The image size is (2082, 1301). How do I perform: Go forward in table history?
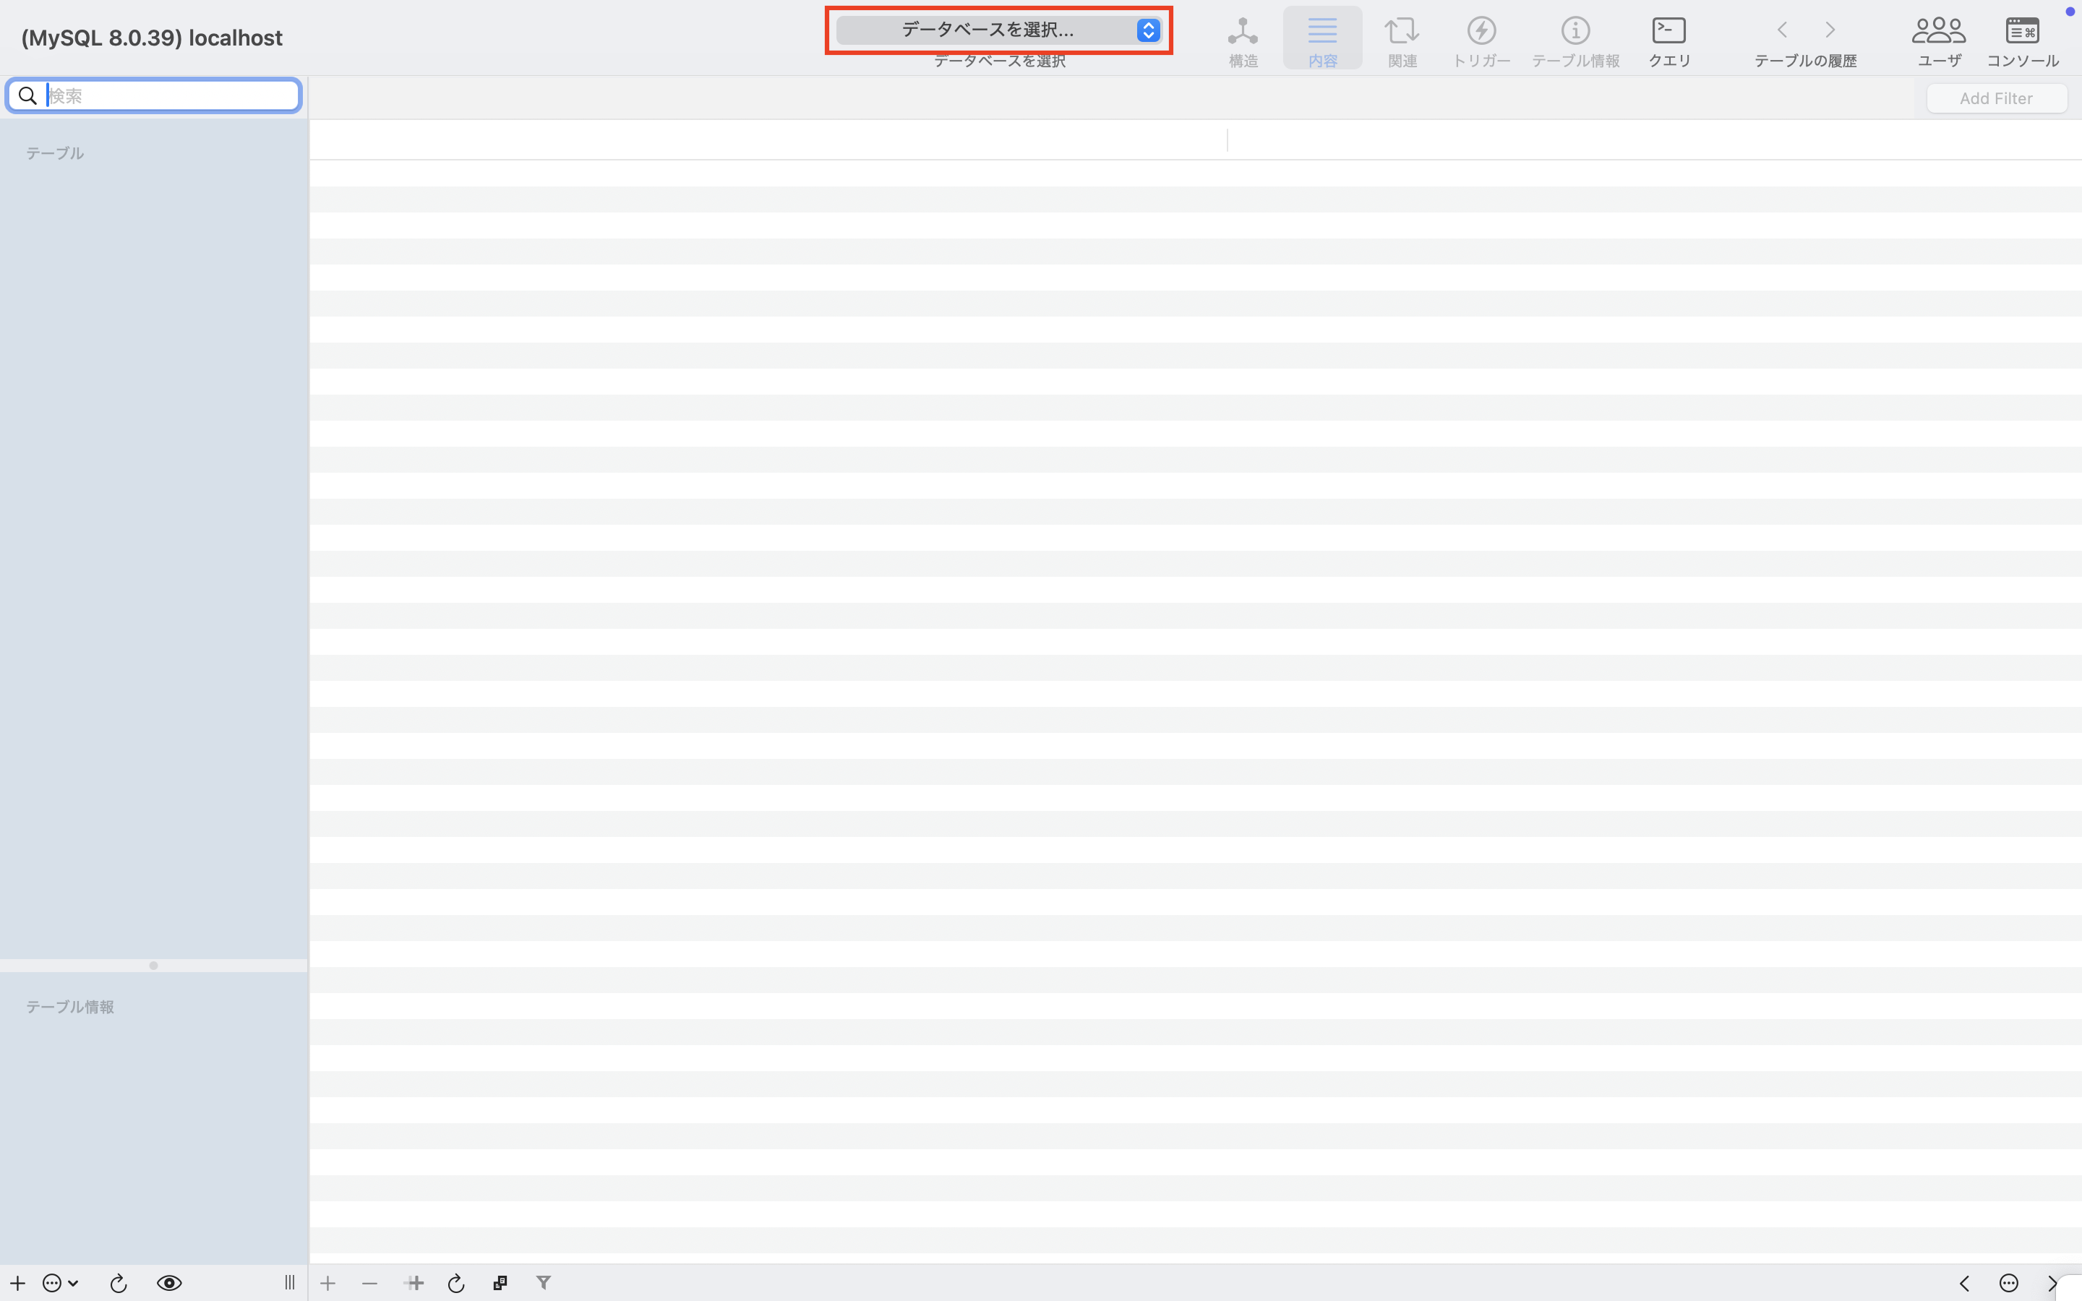[1830, 30]
